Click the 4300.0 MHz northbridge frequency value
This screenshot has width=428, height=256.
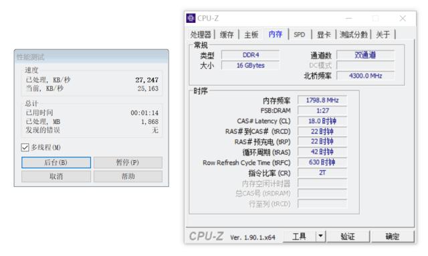pyautogui.click(x=365, y=76)
